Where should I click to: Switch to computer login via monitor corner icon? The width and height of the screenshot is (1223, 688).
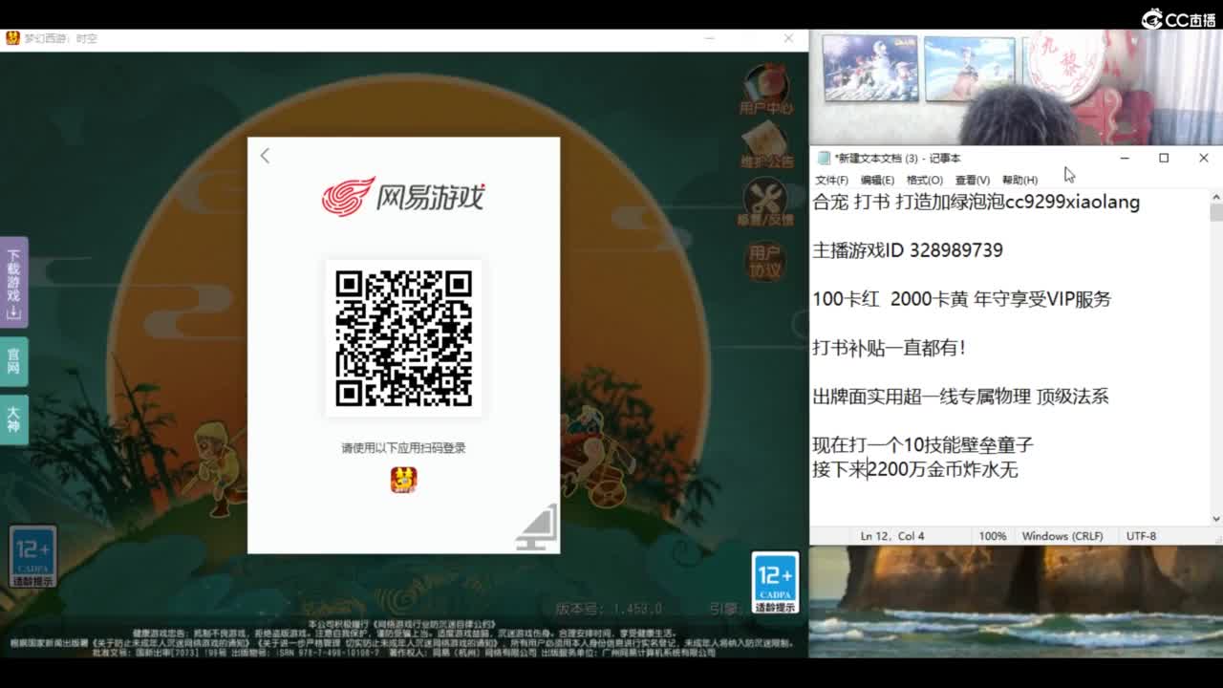[x=537, y=527]
